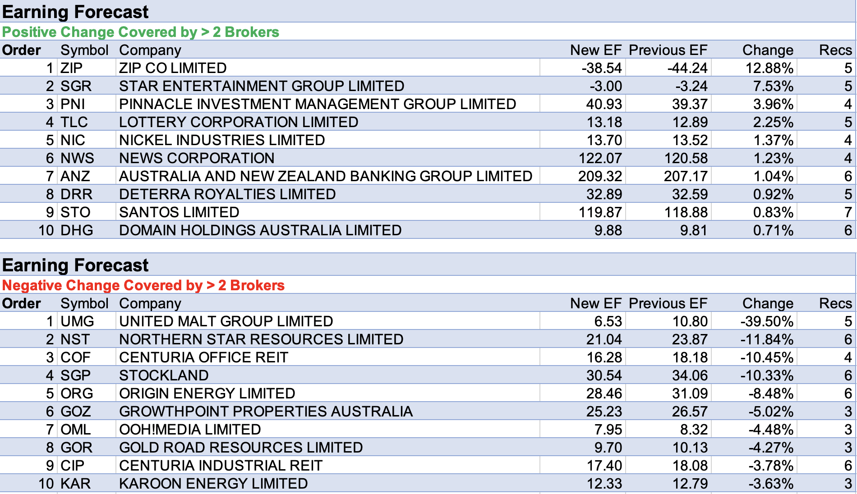Select the NWS symbol cell
Image resolution: width=857 pixels, height=494 pixels.
(77, 158)
